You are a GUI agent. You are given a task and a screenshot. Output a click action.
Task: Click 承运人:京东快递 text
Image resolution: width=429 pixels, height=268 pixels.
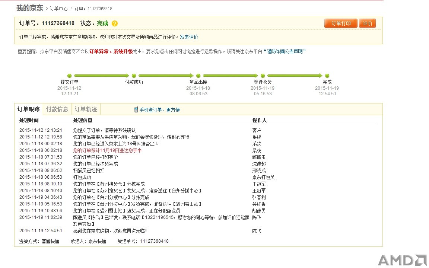pyautogui.click(x=88, y=241)
